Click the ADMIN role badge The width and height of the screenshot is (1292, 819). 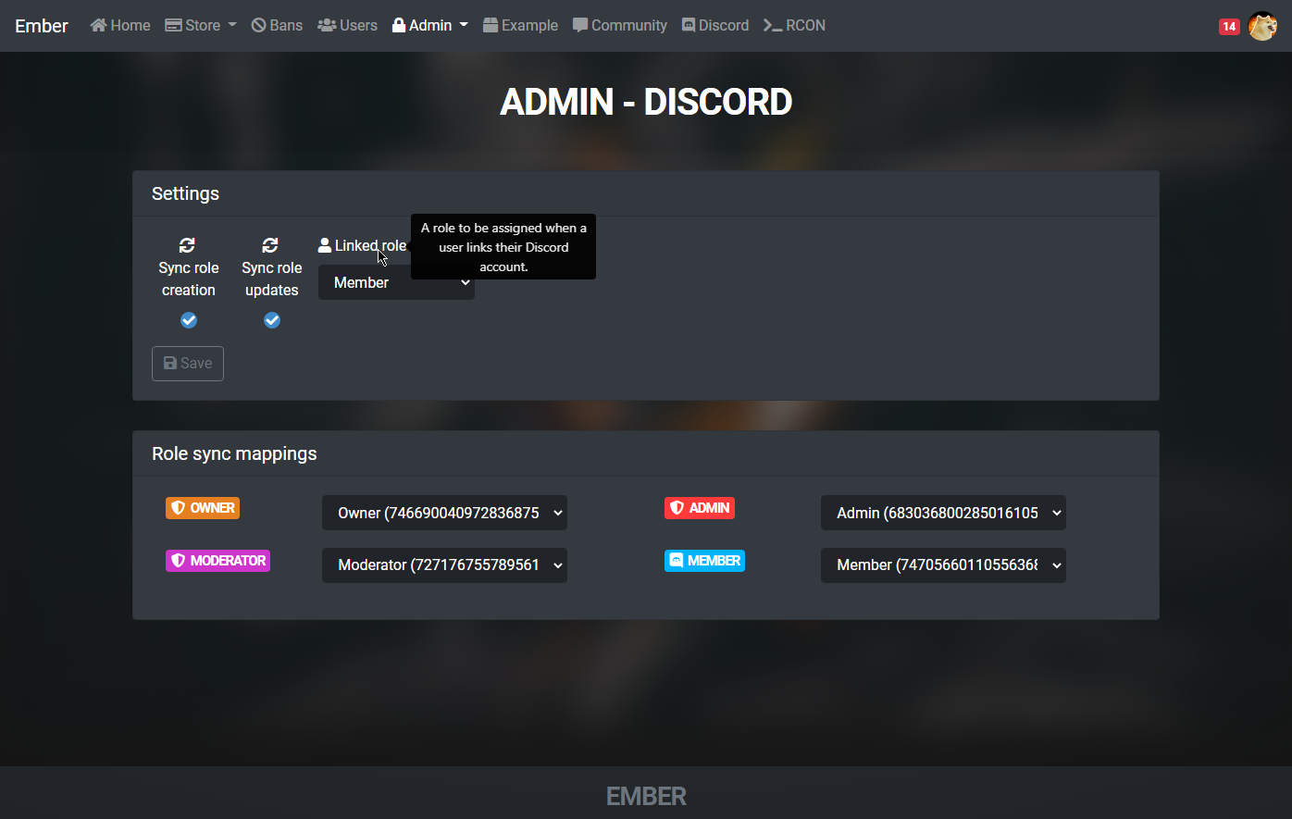pos(700,508)
